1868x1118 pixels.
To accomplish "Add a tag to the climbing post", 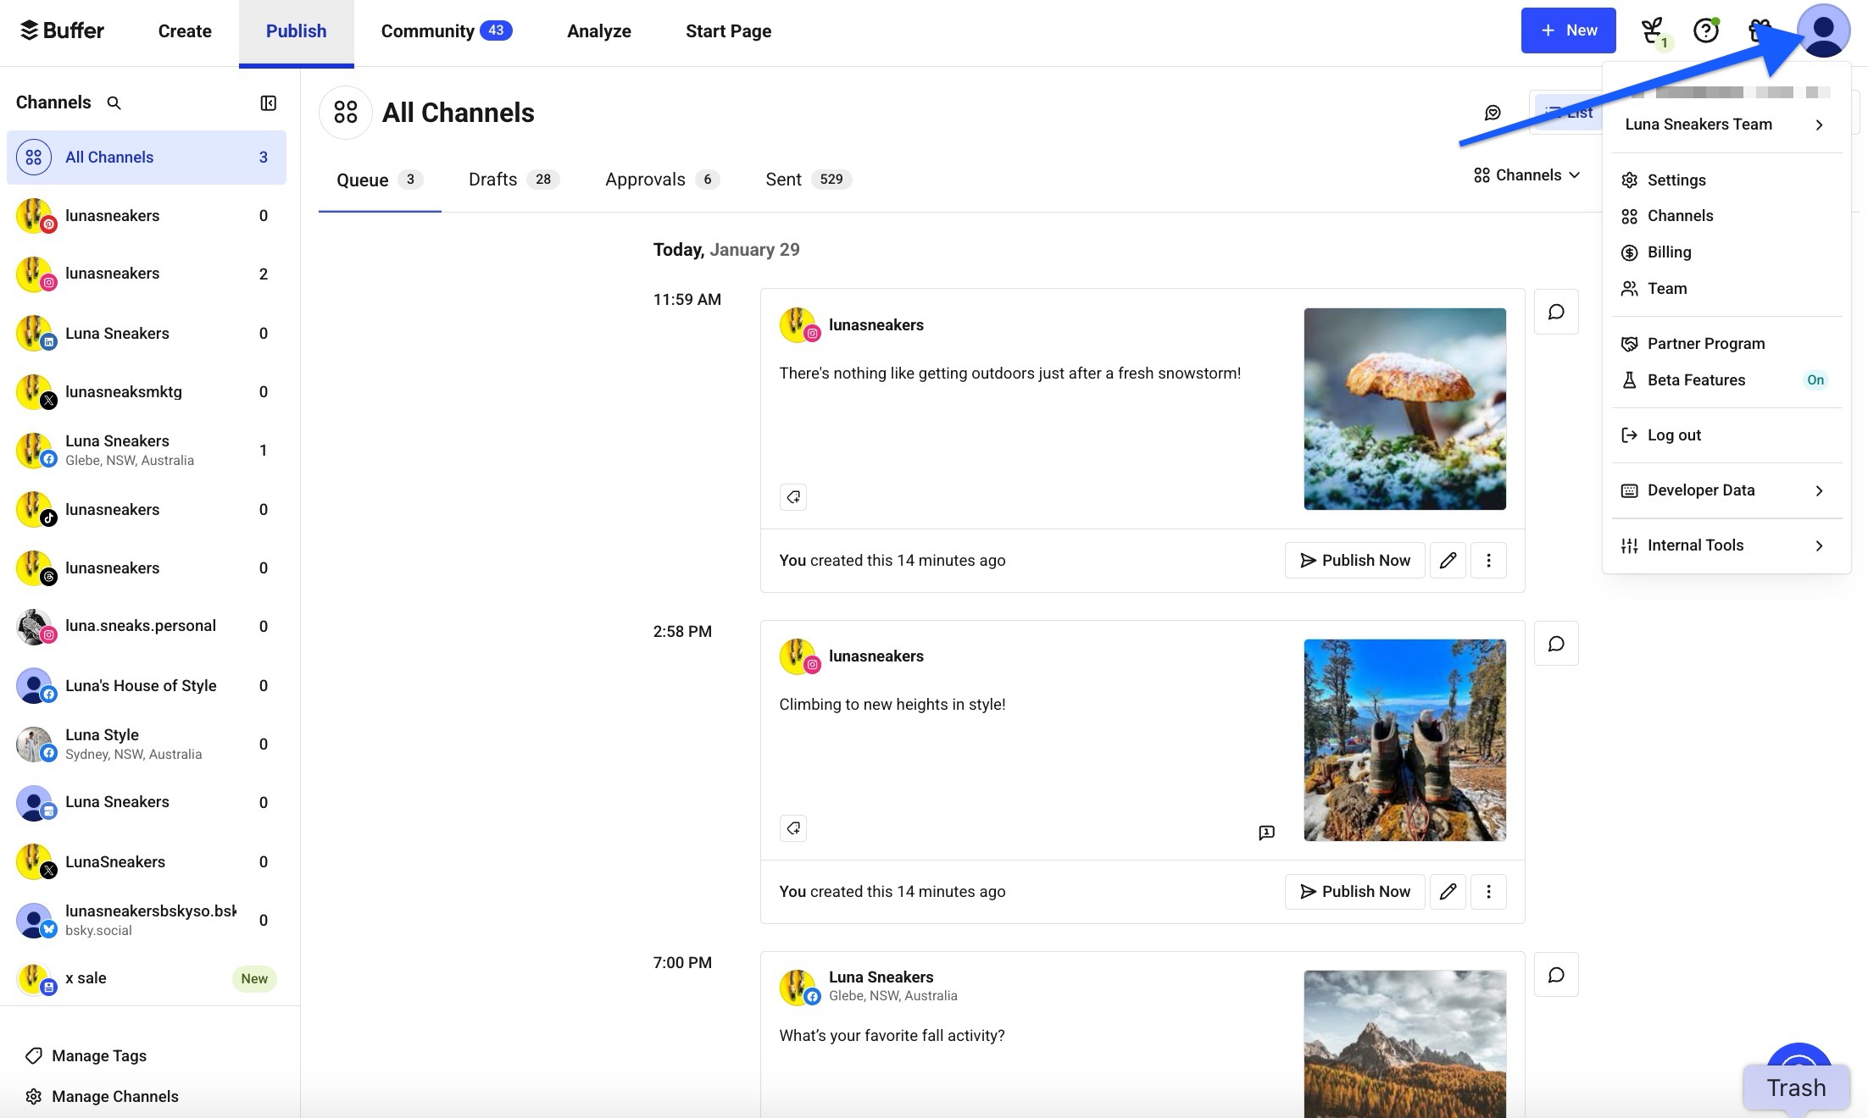I will [792, 827].
